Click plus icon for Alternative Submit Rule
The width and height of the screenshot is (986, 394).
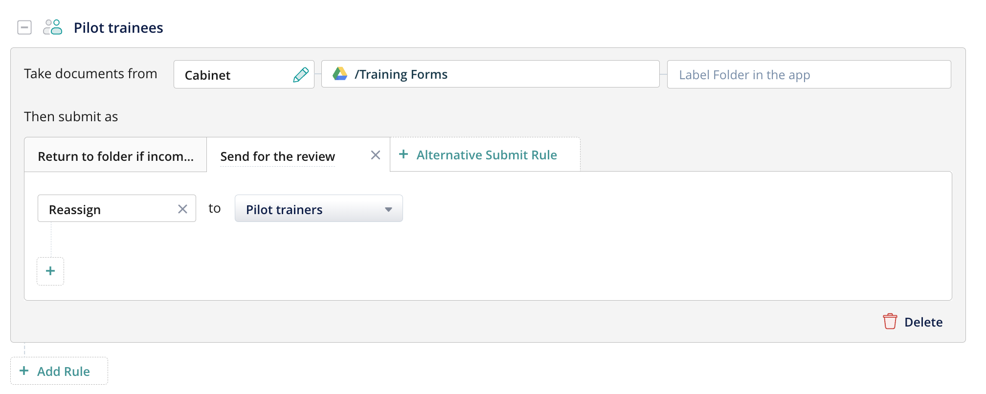click(403, 154)
